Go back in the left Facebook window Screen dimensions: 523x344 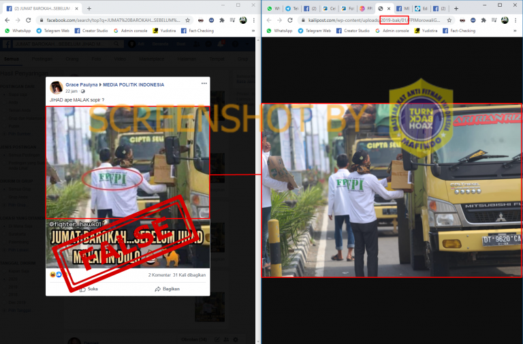[7, 20]
